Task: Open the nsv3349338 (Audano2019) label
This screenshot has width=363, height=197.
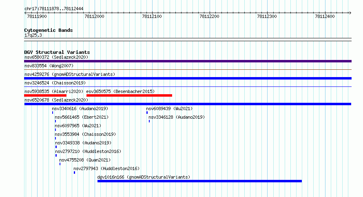Action: coord(83,143)
